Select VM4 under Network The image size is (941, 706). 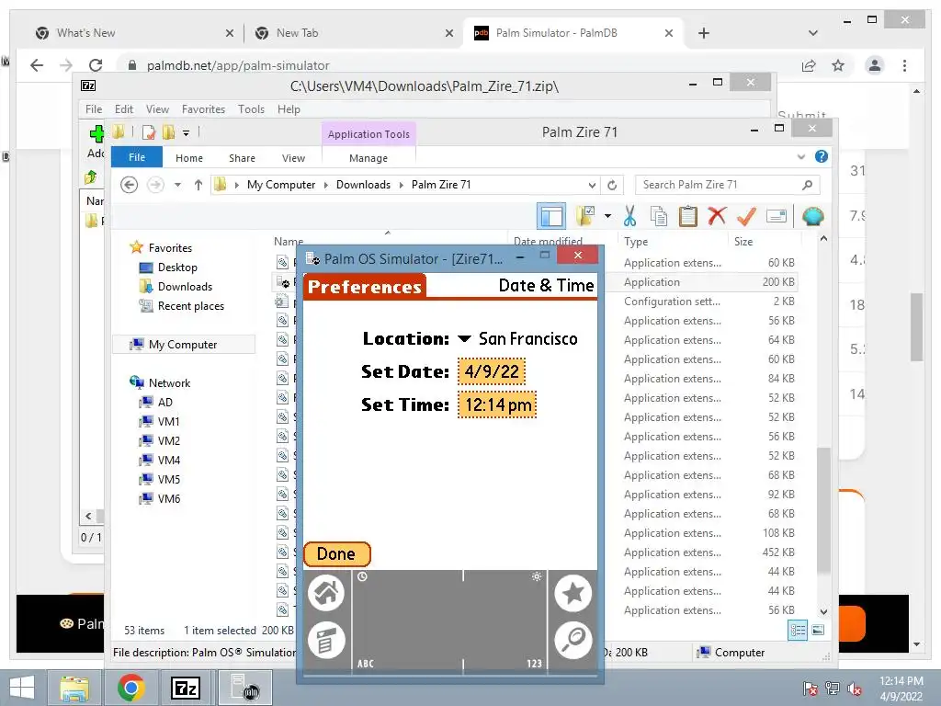pyautogui.click(x=169, y=460)
